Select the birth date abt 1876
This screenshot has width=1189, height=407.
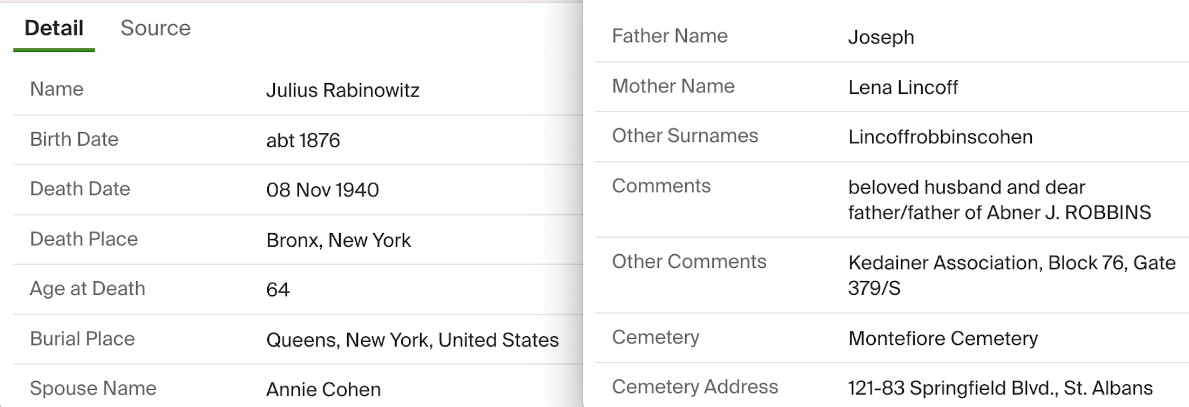303,140
